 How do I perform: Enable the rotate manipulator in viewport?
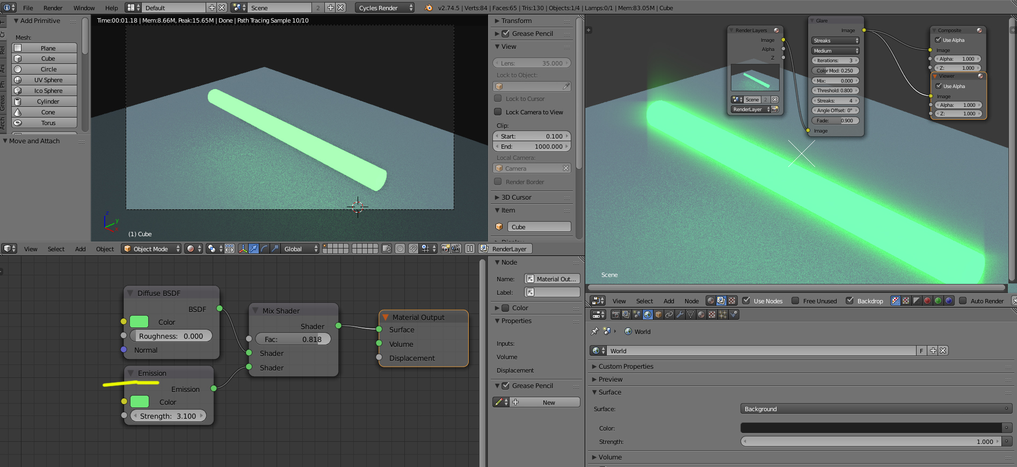point(264,249)
